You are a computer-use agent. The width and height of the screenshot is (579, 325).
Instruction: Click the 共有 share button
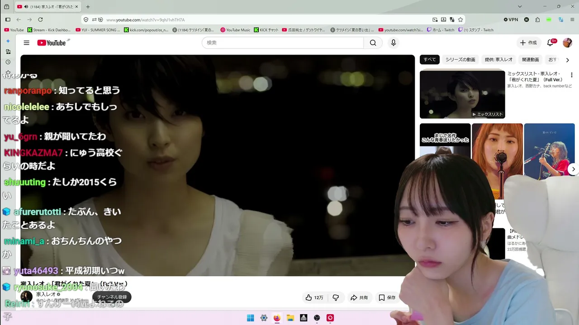[x=359, y=297]
